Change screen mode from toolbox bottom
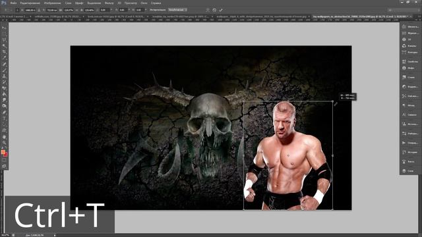 click(4, 167)
